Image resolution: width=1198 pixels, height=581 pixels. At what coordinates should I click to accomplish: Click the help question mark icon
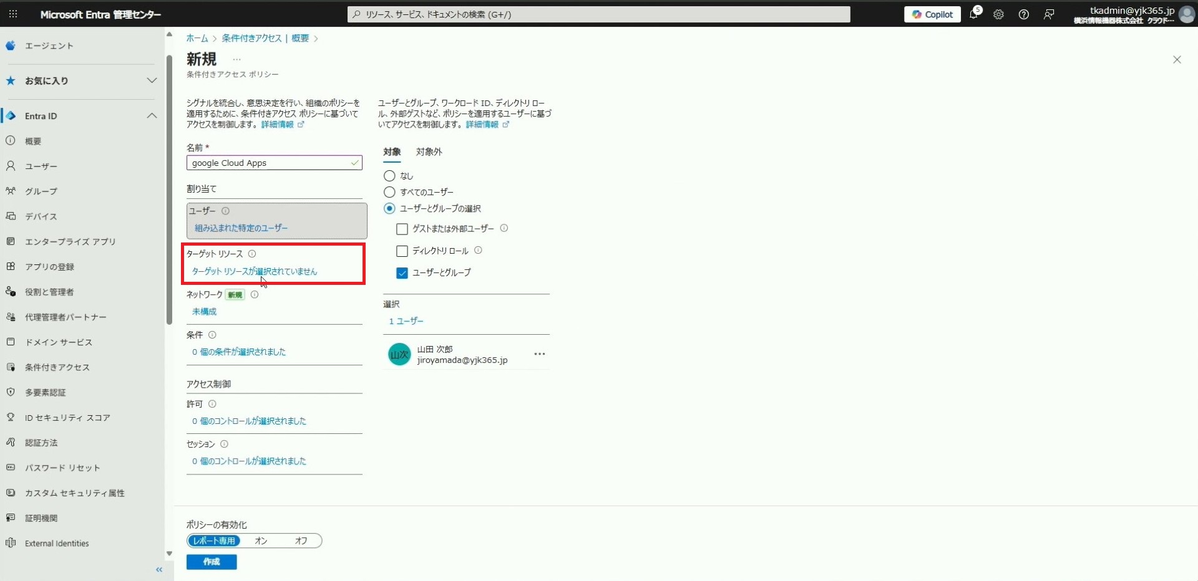[x=1023, y=14]
